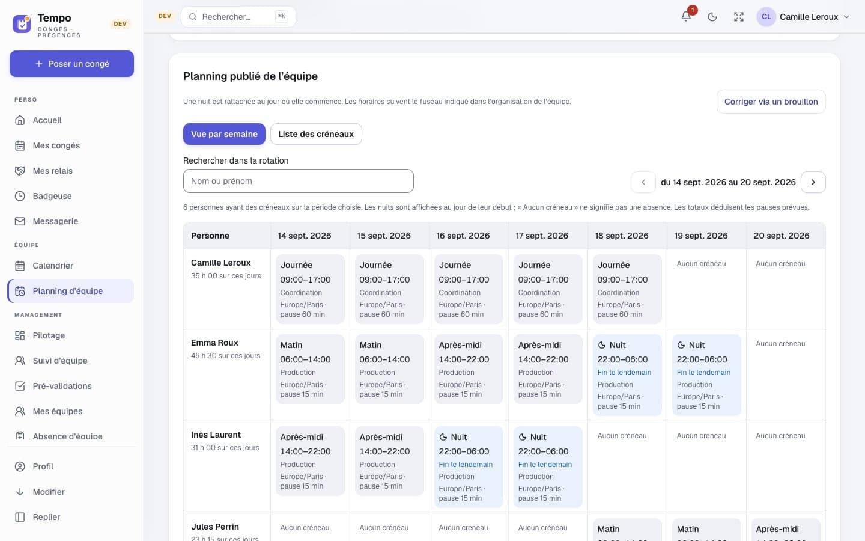Open Pré-validations menu item

tap(71, 386)
